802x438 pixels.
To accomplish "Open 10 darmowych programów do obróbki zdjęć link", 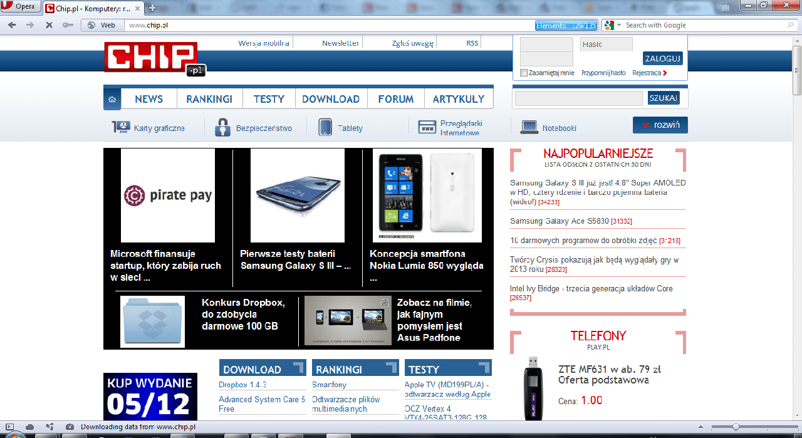I will point(583,241).
